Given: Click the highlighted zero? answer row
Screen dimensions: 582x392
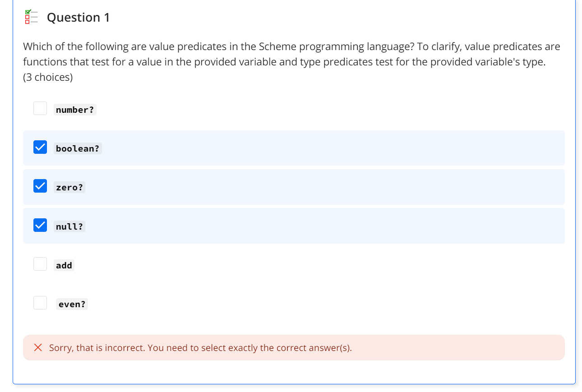Looking at the screenshot, I should [x=293, y=187].
